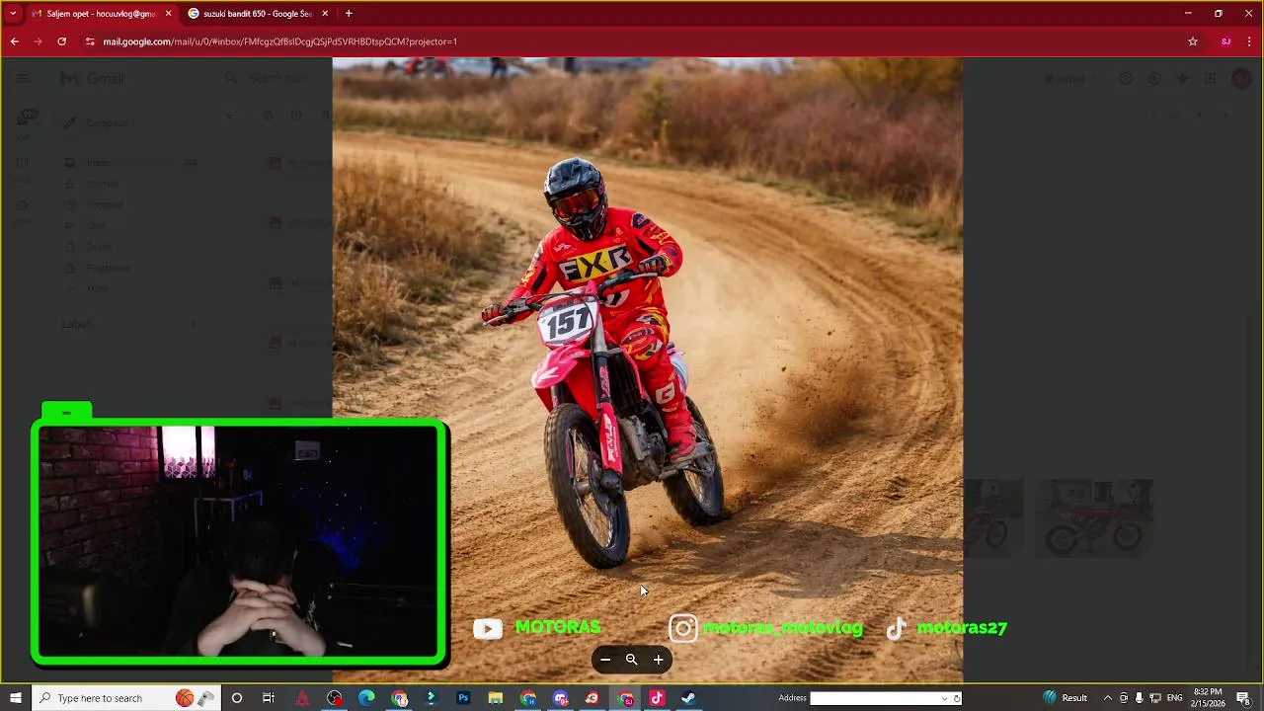The image size is (1264, 711).
Task: Go back to the previous page
Action: click(x=14, y=41)
